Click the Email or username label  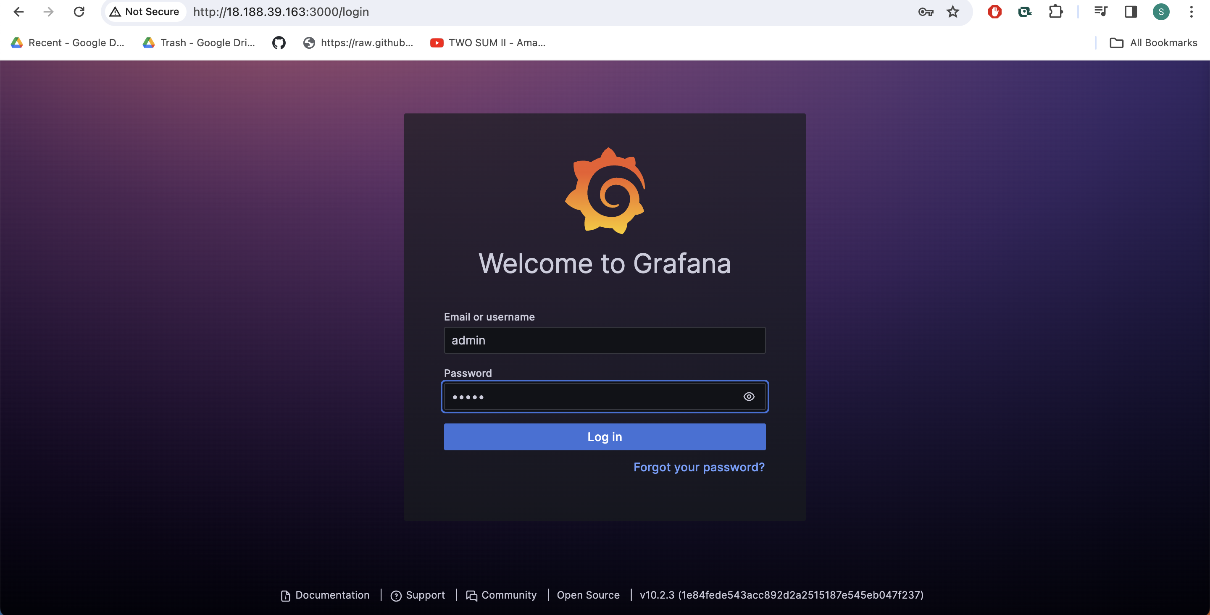[489, 317]
